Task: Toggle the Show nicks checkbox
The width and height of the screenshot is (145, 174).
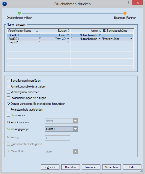Action: [9, 115]
